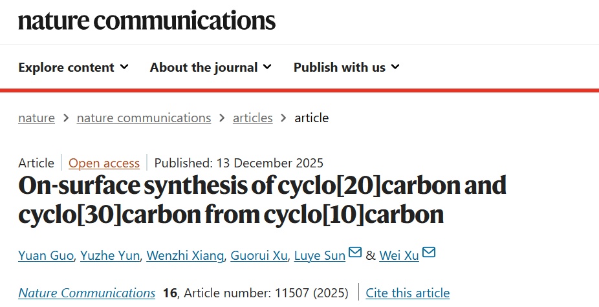Click the Open access link
The width and height of the screenshot is (599, 307).
point(104,163)
